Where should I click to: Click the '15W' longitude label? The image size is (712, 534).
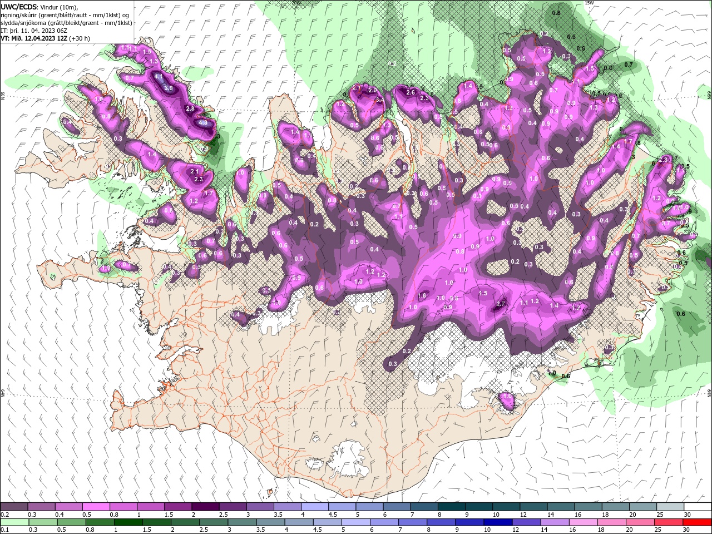click(x=589, y=3)
